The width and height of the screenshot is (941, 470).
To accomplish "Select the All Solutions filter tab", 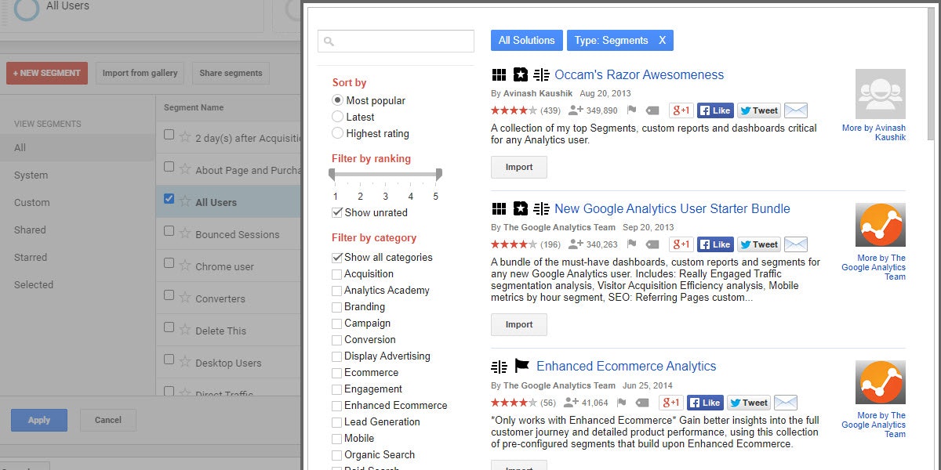I will 526,41.
